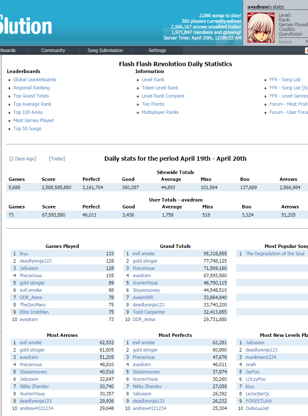
Task: Switch to the Today stats period
Action: pos(57,159)
